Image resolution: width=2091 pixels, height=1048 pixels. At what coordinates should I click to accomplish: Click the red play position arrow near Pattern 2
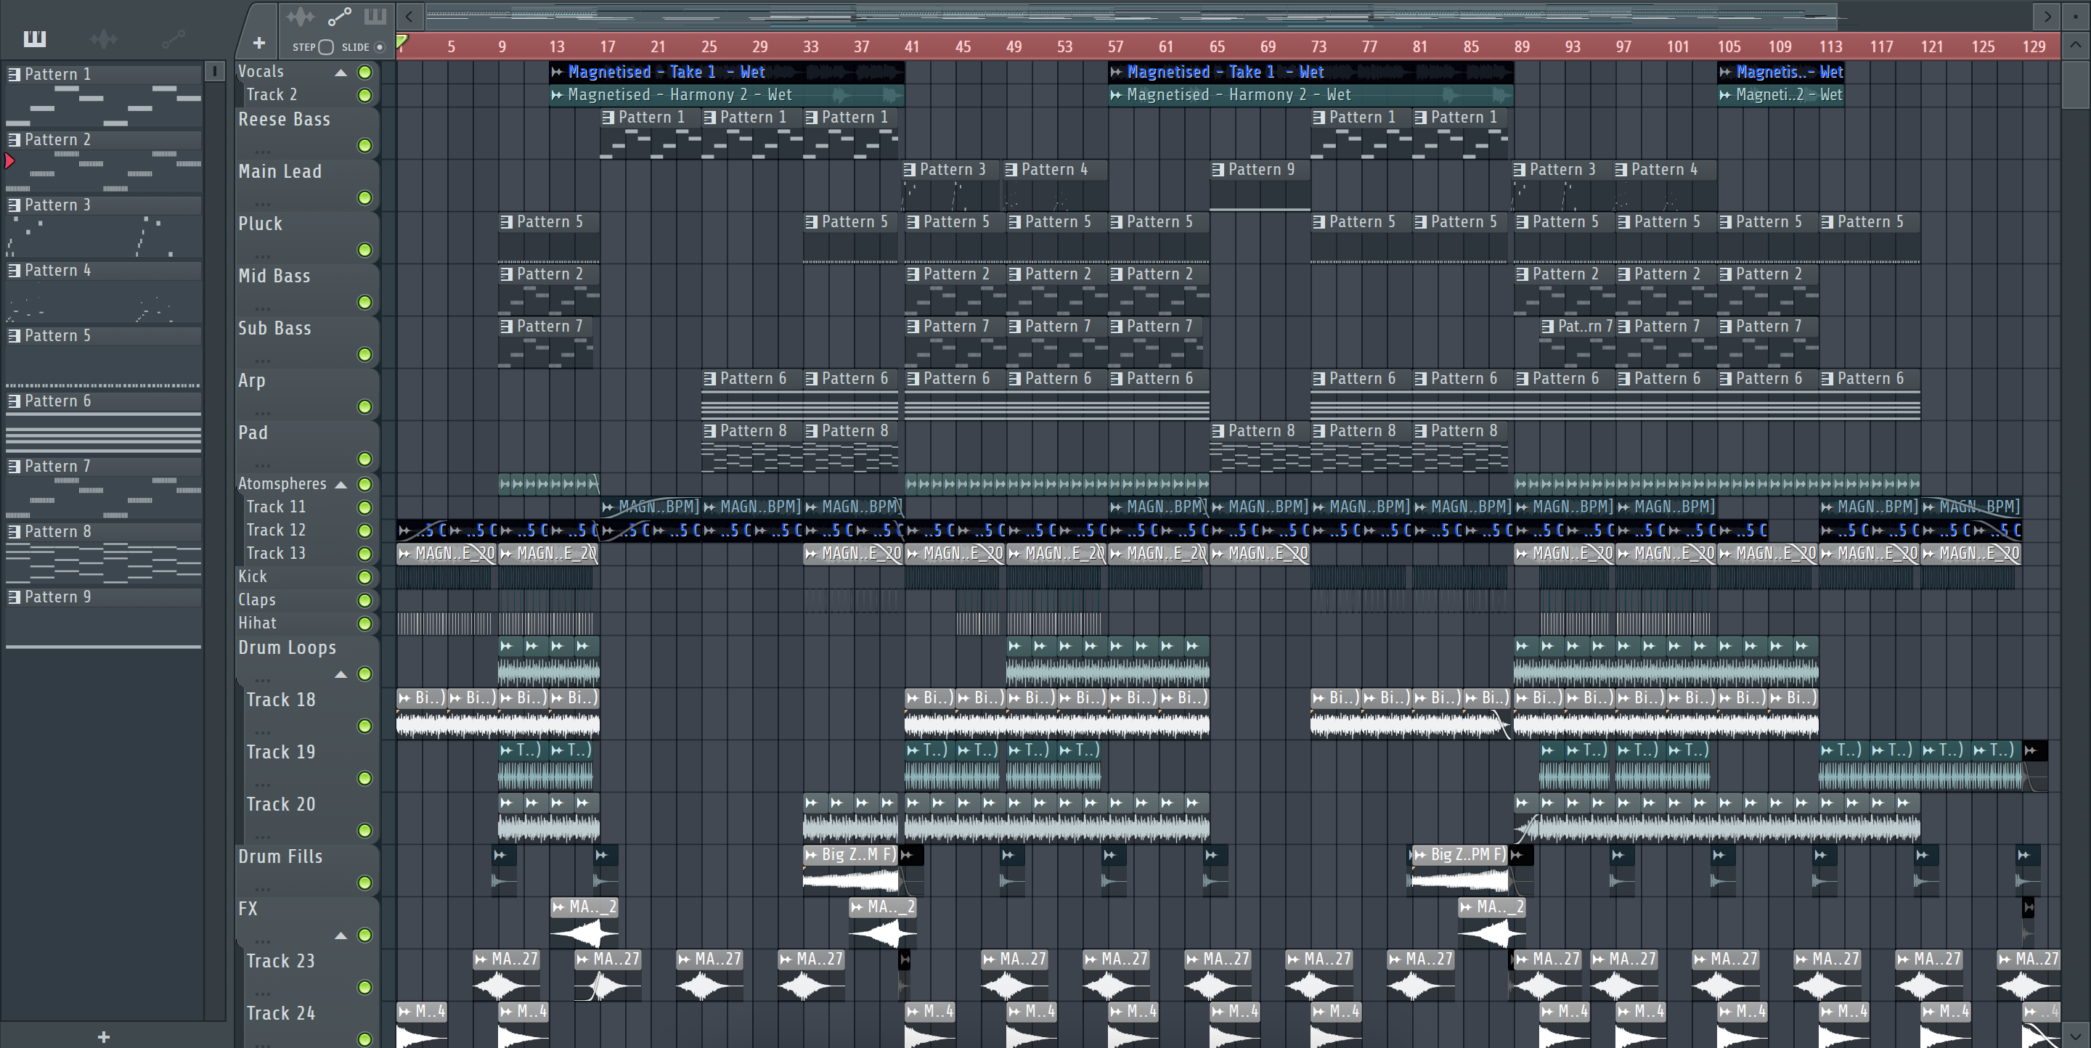click(9, 160)
